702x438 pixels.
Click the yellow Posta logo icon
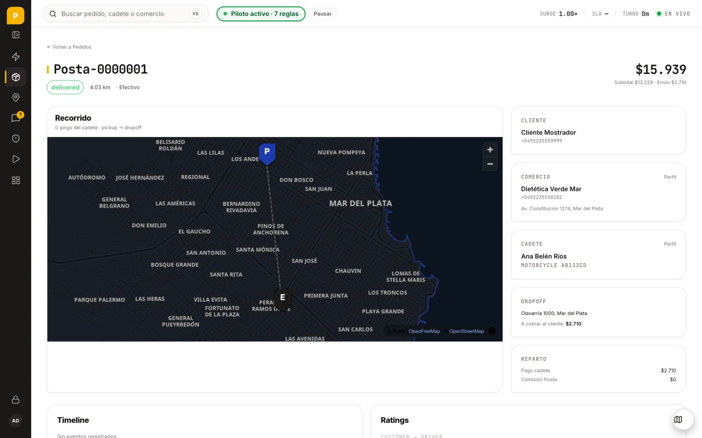15,16
